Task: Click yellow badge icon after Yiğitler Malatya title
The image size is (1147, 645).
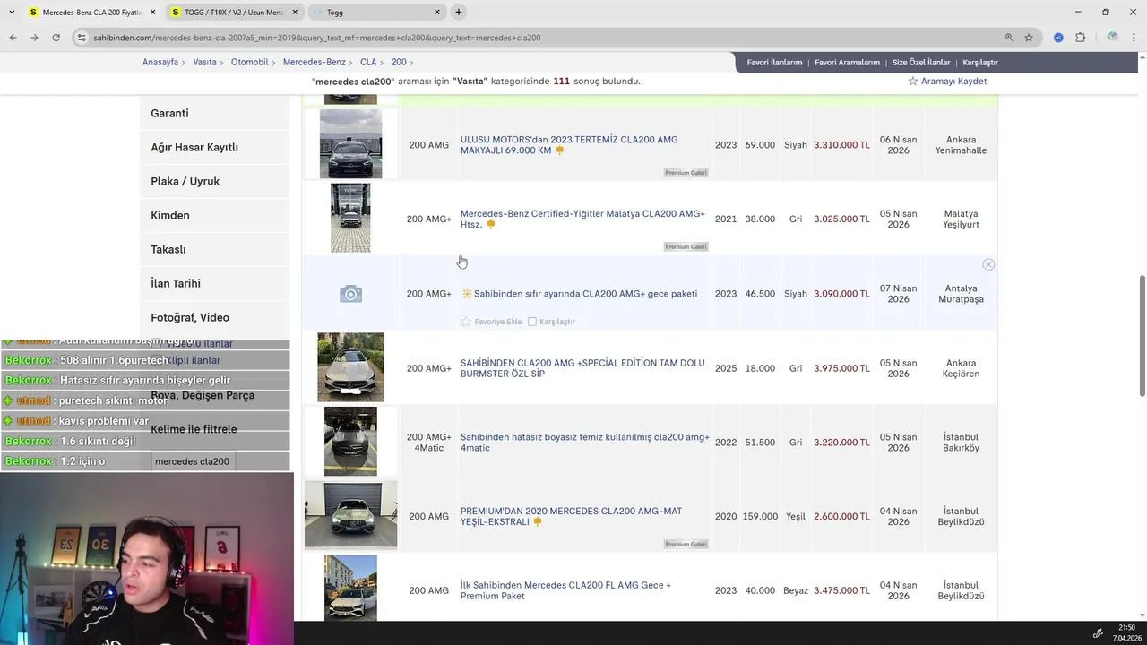Action: (490, 224)
